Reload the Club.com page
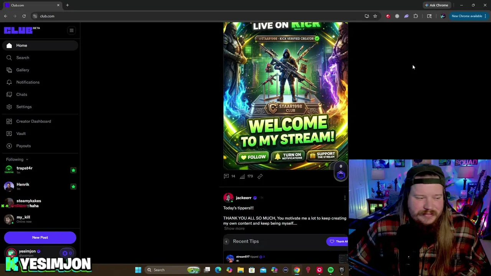The width and height of the screenshot is (491, 276). pyautogui.click(x=24, y=16)
